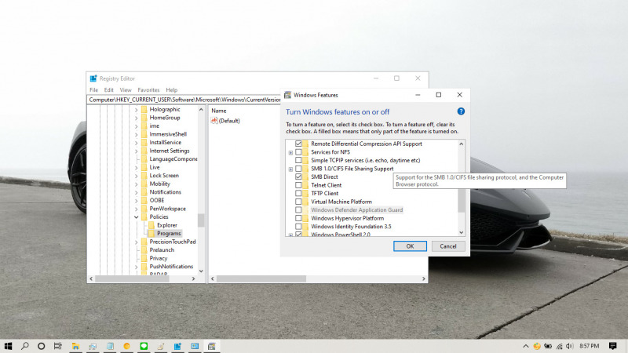Expand the ImmersiveShell registry key
This screenshot has width=628, height=353.
[x=136, y=134]
